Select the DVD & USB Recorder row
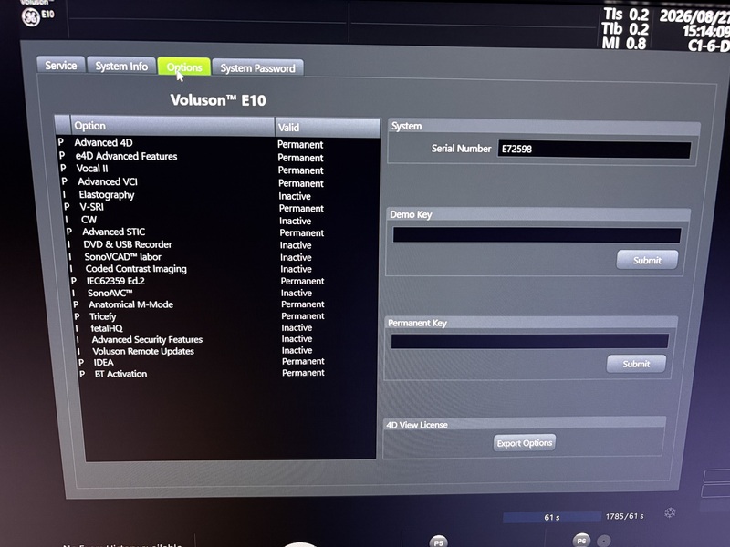The image size is (730, 547). [222, 244]
